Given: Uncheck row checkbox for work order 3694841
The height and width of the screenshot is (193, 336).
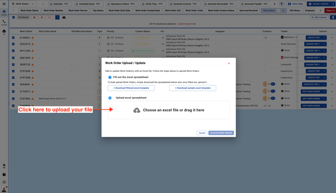Looking at the screenshot, I should tap(13, 84).
